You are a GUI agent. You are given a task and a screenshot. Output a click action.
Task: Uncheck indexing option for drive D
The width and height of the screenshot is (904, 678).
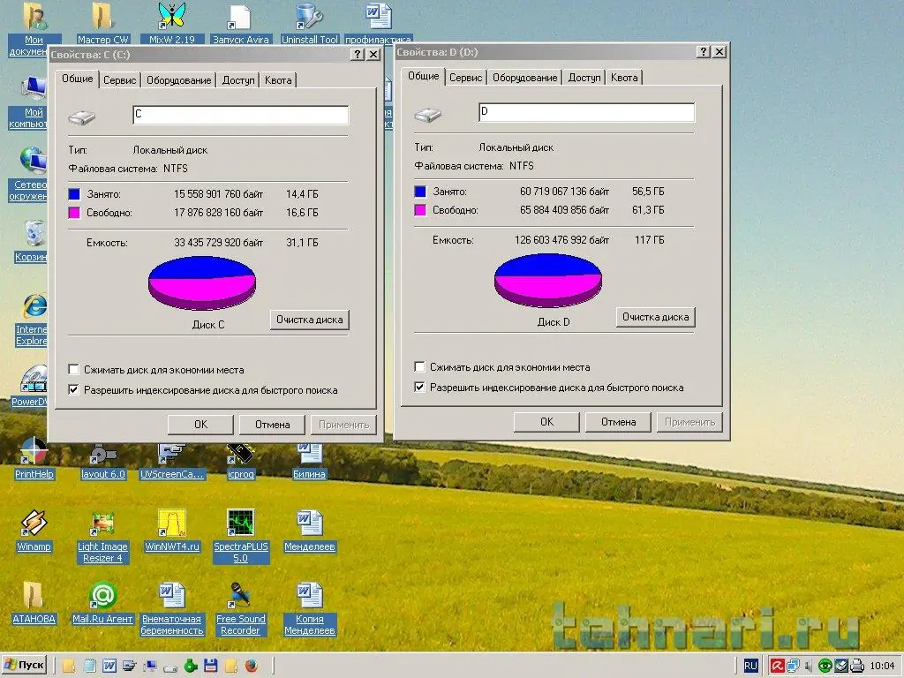pyautogui.click(x=420, y=388)
